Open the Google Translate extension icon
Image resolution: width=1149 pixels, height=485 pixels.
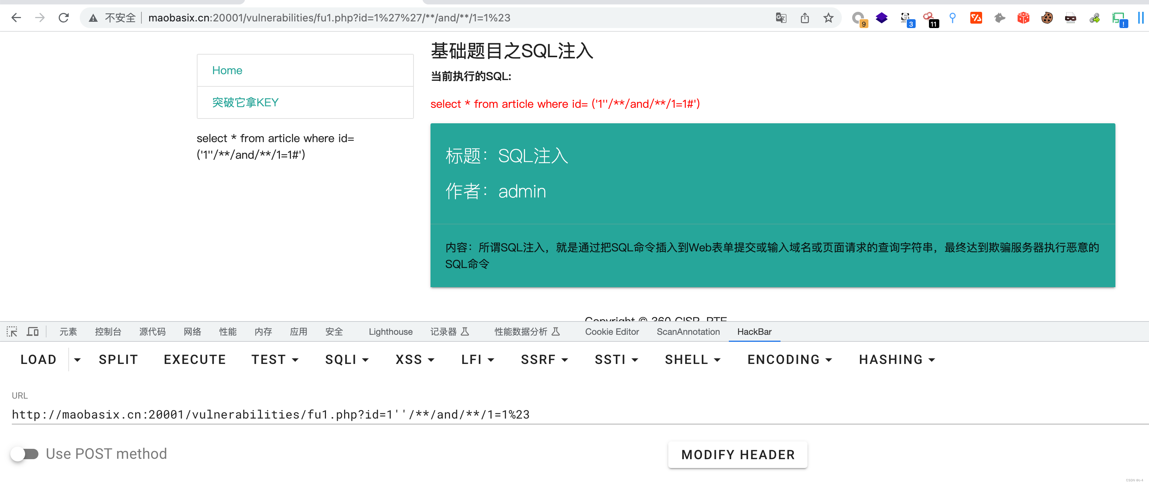pyautogui.click(x=781, y=18)
